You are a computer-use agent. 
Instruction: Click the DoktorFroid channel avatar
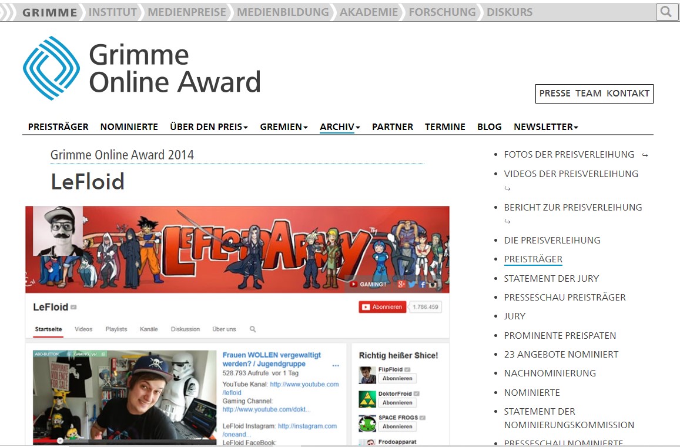[x=367, y=399]
